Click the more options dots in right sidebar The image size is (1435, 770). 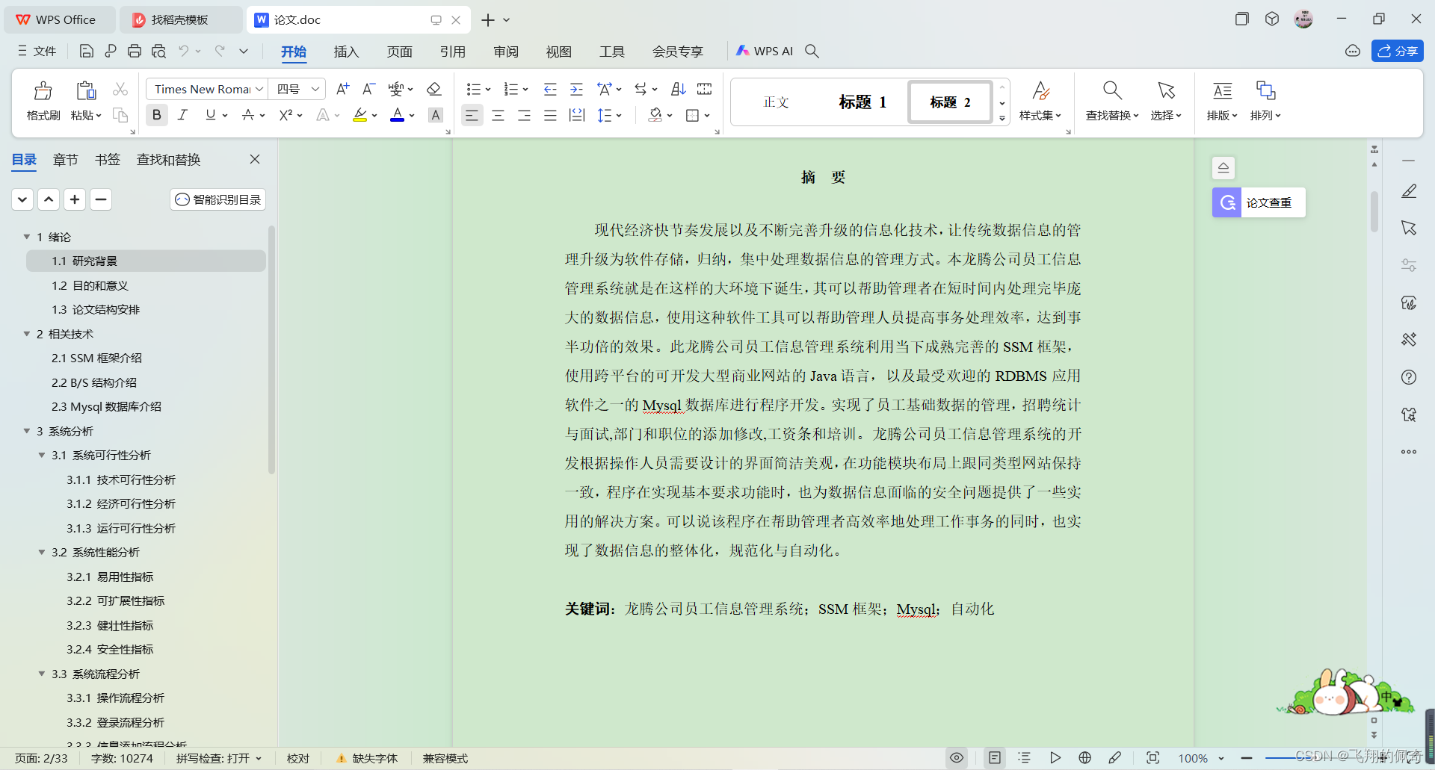[x=1409, y=452]
